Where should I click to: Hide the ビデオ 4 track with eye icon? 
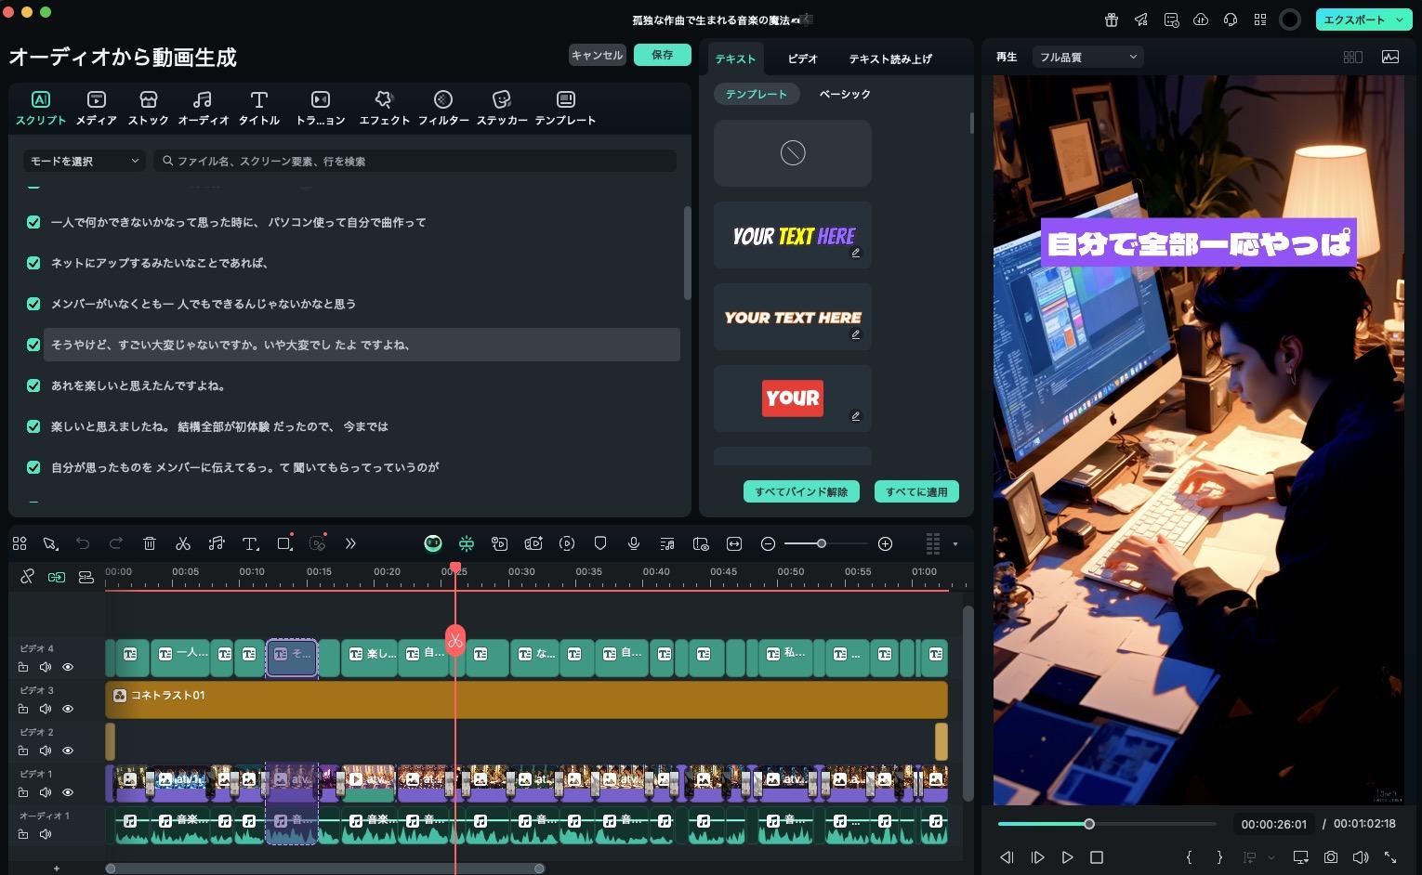click(68, 667)
